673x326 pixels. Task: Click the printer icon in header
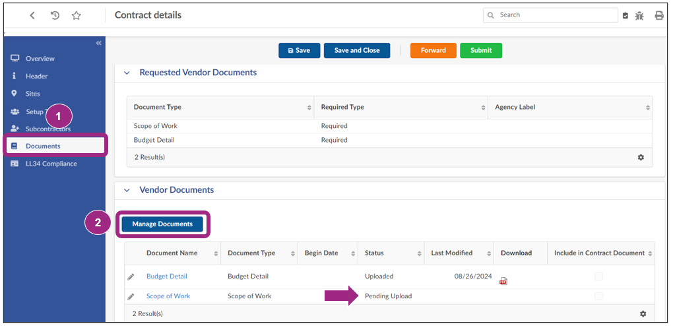click(658, 15)
